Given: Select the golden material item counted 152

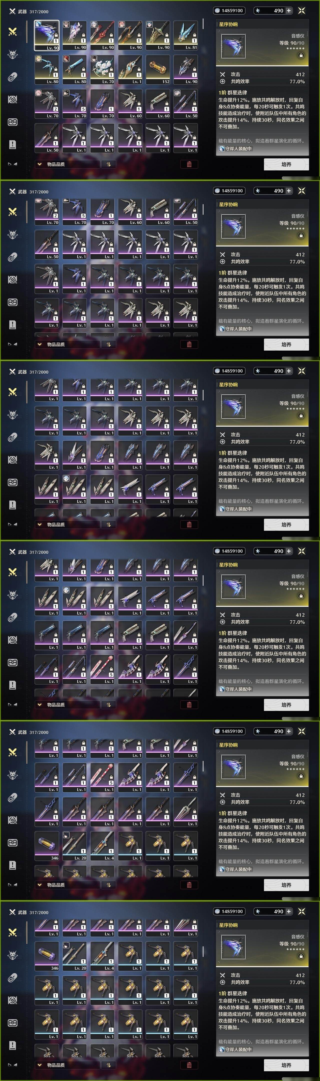Looking at the screenshot, I should coord(158,70).
